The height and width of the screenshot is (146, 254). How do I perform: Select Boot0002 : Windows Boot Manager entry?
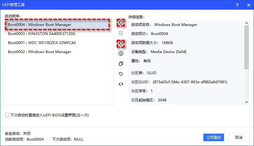click(x=59, y=52)
